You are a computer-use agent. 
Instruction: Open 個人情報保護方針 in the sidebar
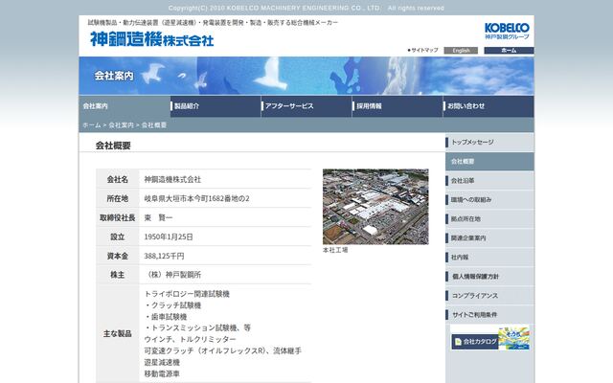tap(489, 277)
